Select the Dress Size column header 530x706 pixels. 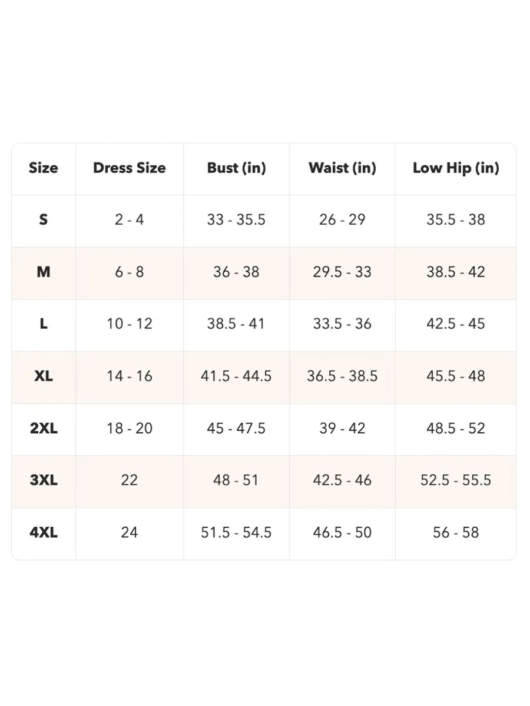point(130,168)
